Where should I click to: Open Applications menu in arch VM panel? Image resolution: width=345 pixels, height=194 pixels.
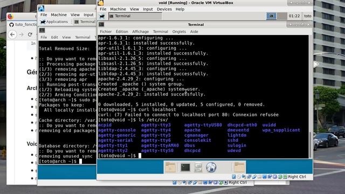tap(54, 22)
